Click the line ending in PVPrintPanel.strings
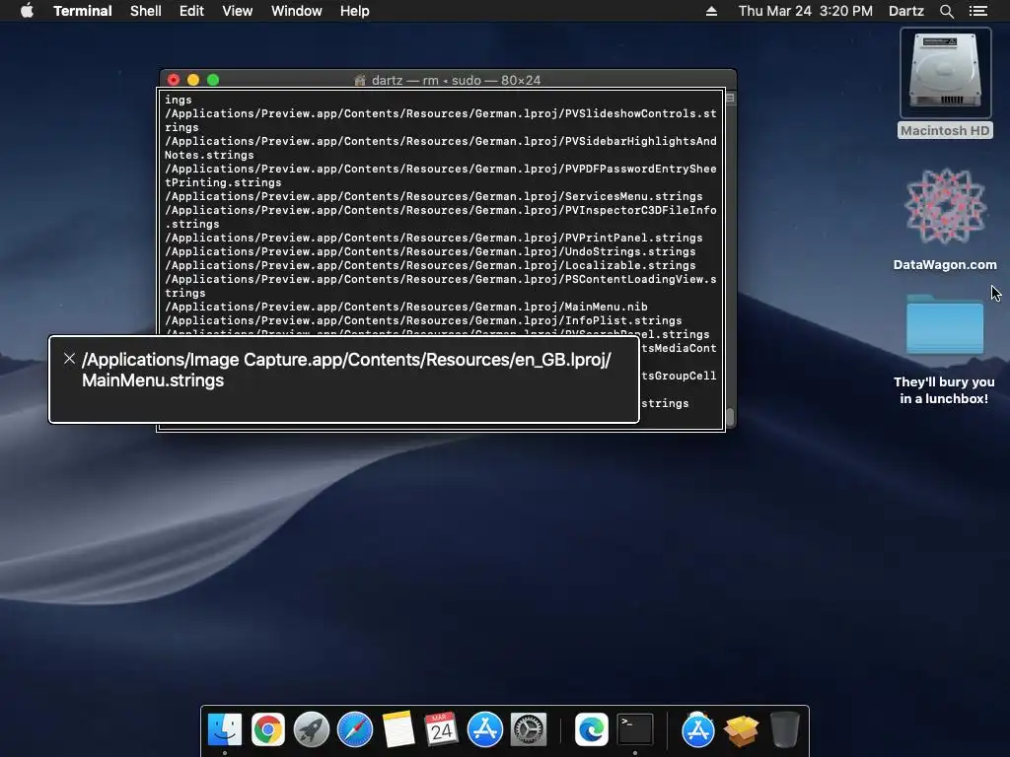Image resolution: width=1010 pixels, height=757 pixels. click(434, 238)
